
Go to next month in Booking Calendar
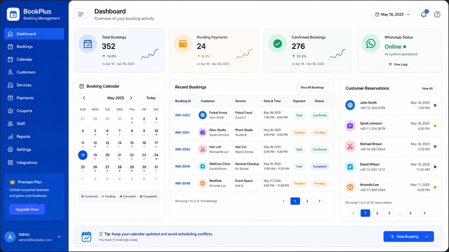pos(131,98)
